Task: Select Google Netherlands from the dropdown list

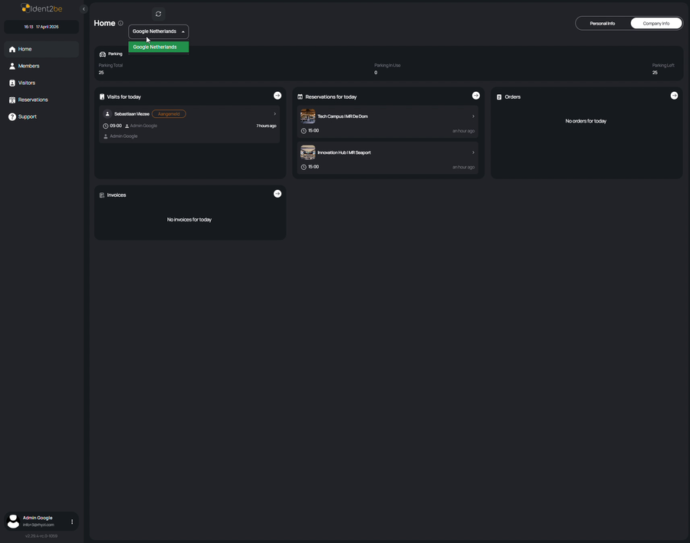Action: pyautogui.click(x=159, y=47)
